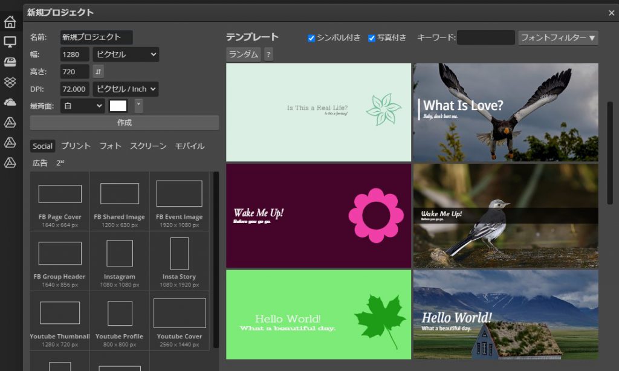The image size is (619, 371).
Task: Expand the フォントフィルター dropdown
Action: tap(558, 38)
